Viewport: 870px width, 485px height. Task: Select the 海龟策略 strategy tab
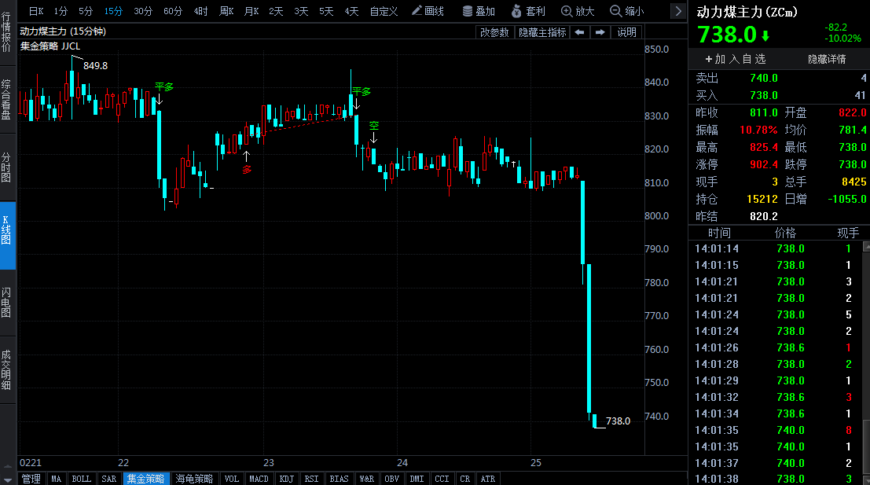pyautogui.click(x=194, y=479)
